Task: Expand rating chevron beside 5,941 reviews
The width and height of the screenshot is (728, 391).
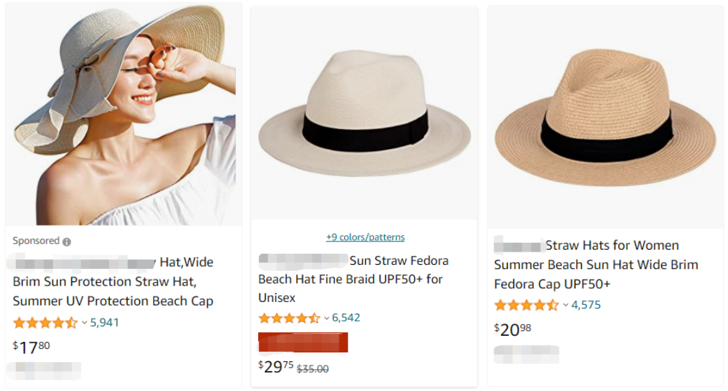Action: [x=85, y=323]
